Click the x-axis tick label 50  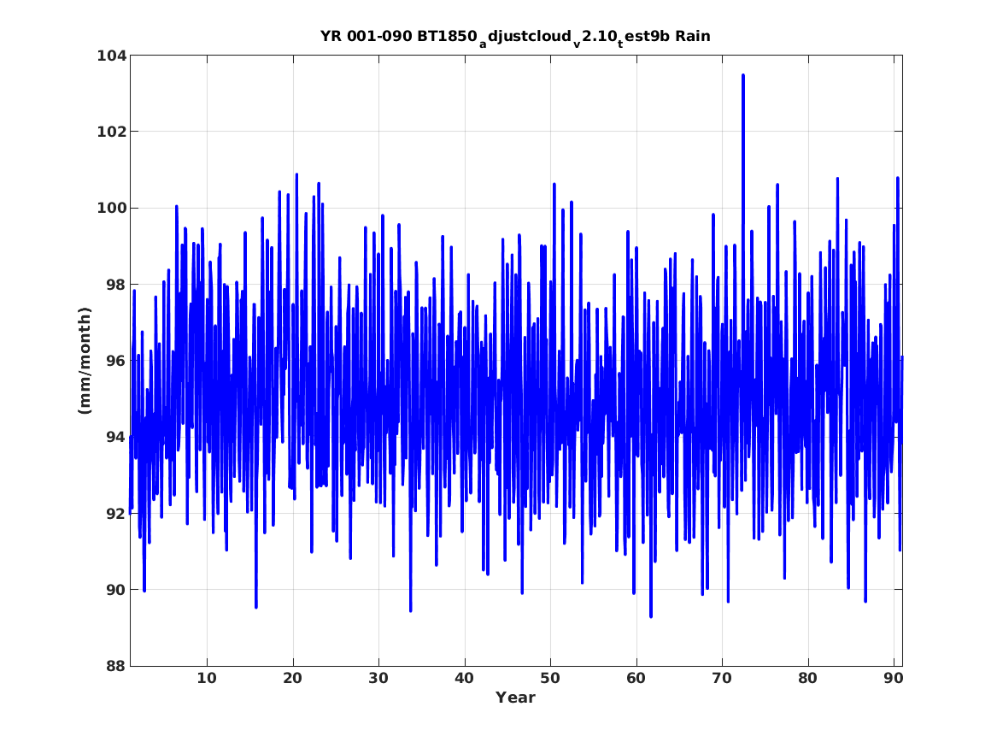550,679
